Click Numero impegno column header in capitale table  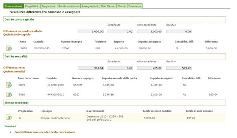[71, 42]
